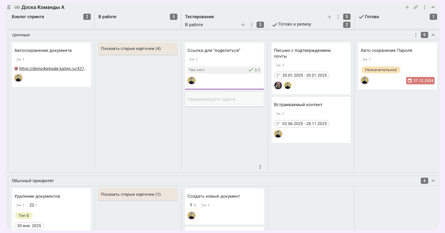Open the board's three-dot options menu
Screen dimensions: 445x233
coord(424,7)
